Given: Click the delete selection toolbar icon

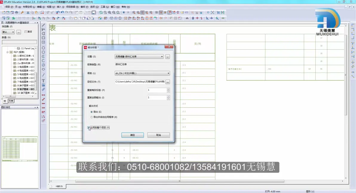Looking at the screenshot, I should [x=42, y=13].
